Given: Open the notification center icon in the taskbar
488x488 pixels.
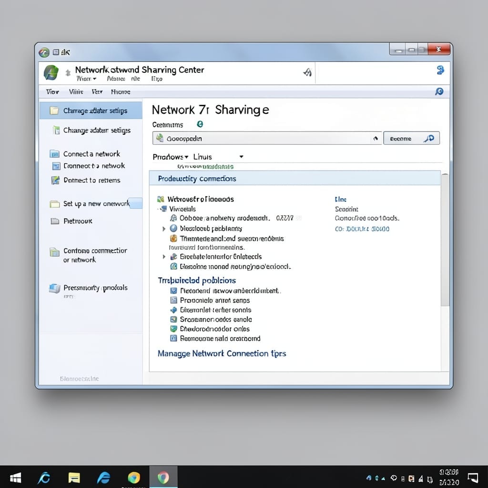Looking at the screenshot, I should click(x=473, y=478).
